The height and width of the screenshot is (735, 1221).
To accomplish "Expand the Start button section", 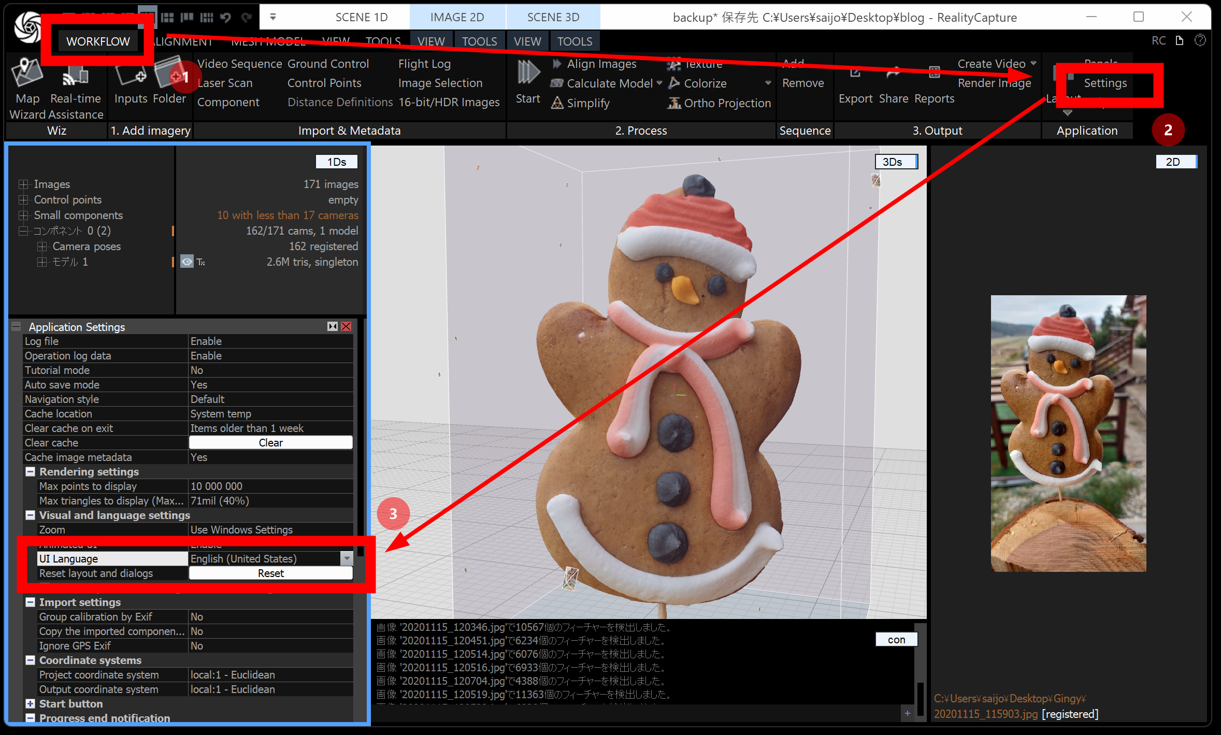I will [x=31, y=704].
